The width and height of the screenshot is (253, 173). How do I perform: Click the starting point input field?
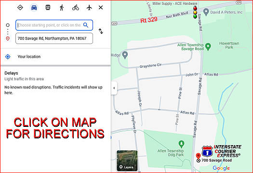click(x=54, y=25)
